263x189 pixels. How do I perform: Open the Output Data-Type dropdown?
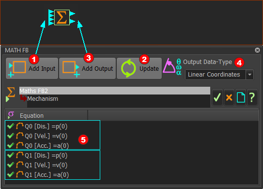(219, 75)
